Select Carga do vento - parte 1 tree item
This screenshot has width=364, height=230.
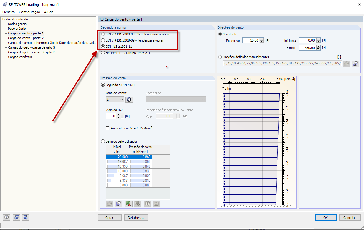(x=26, y=33)
